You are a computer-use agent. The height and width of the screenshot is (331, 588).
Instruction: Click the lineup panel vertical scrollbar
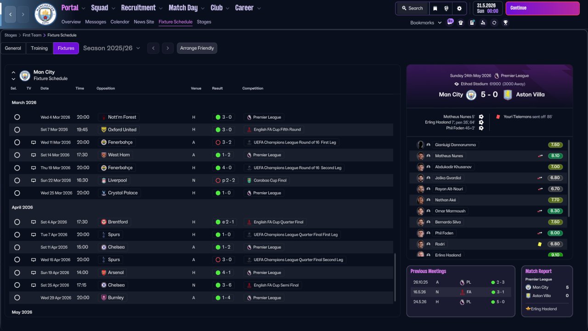569,178
